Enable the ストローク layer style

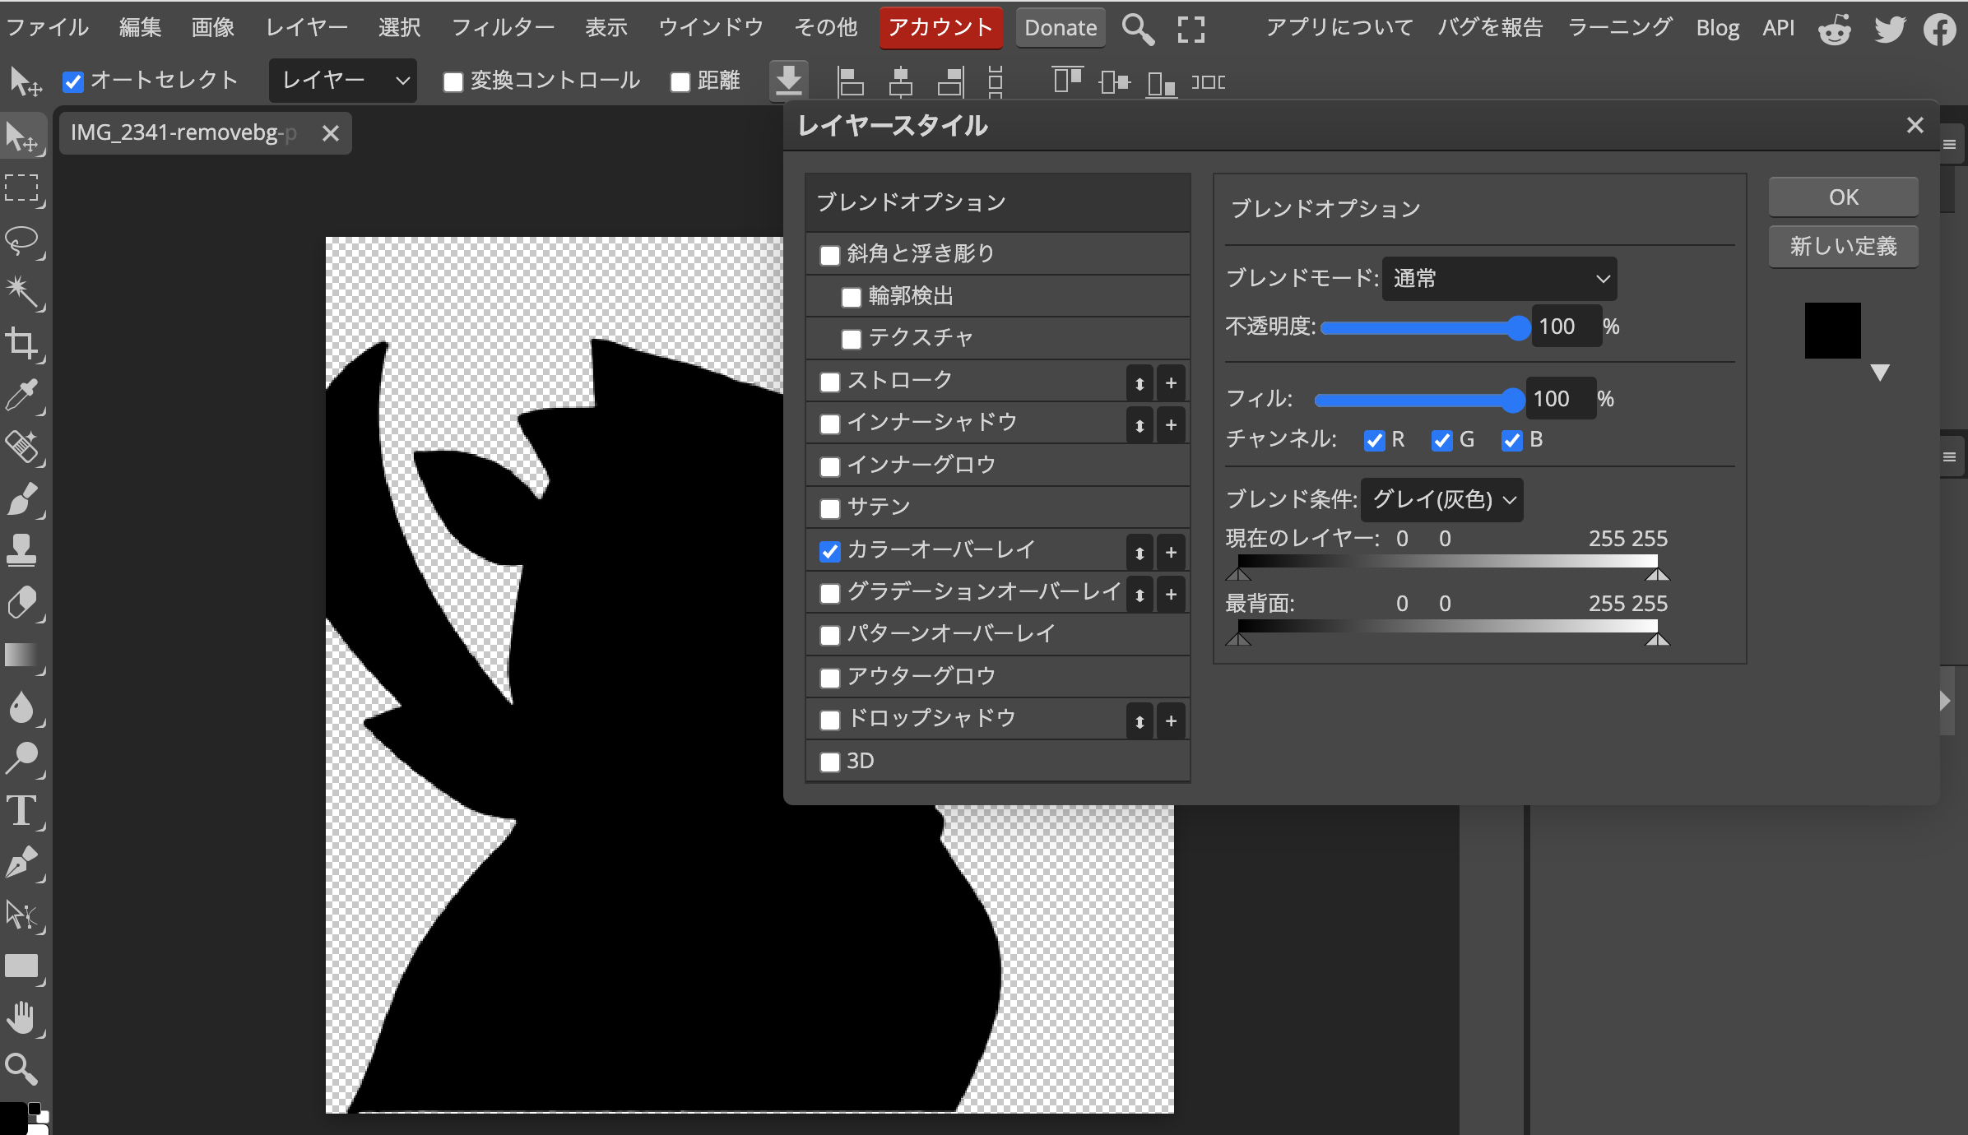pos(829,381)
